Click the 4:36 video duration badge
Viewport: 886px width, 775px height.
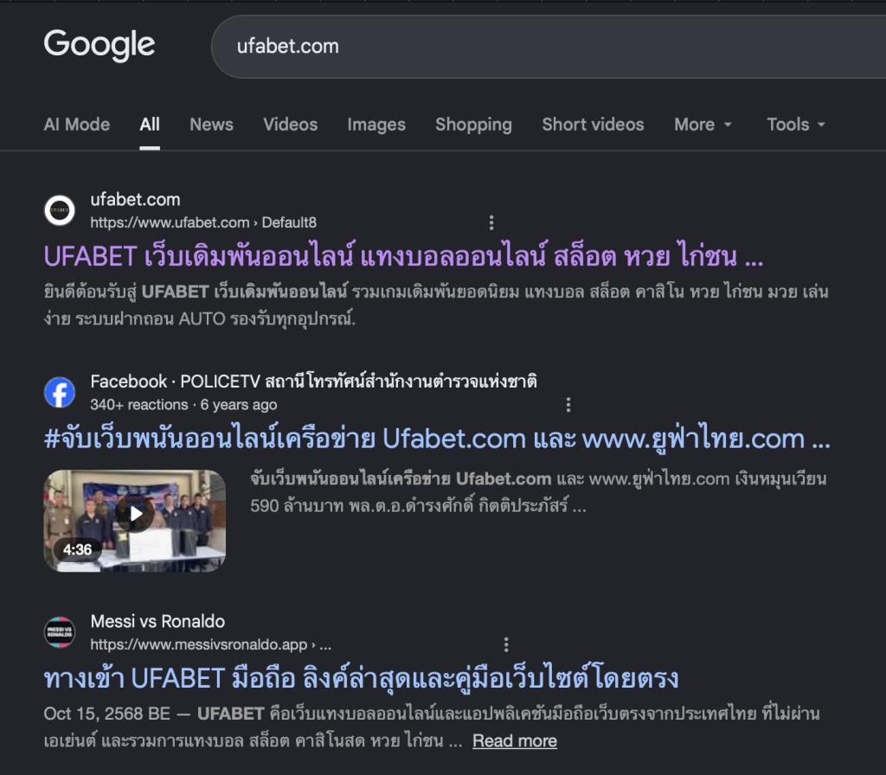(77, 549)
